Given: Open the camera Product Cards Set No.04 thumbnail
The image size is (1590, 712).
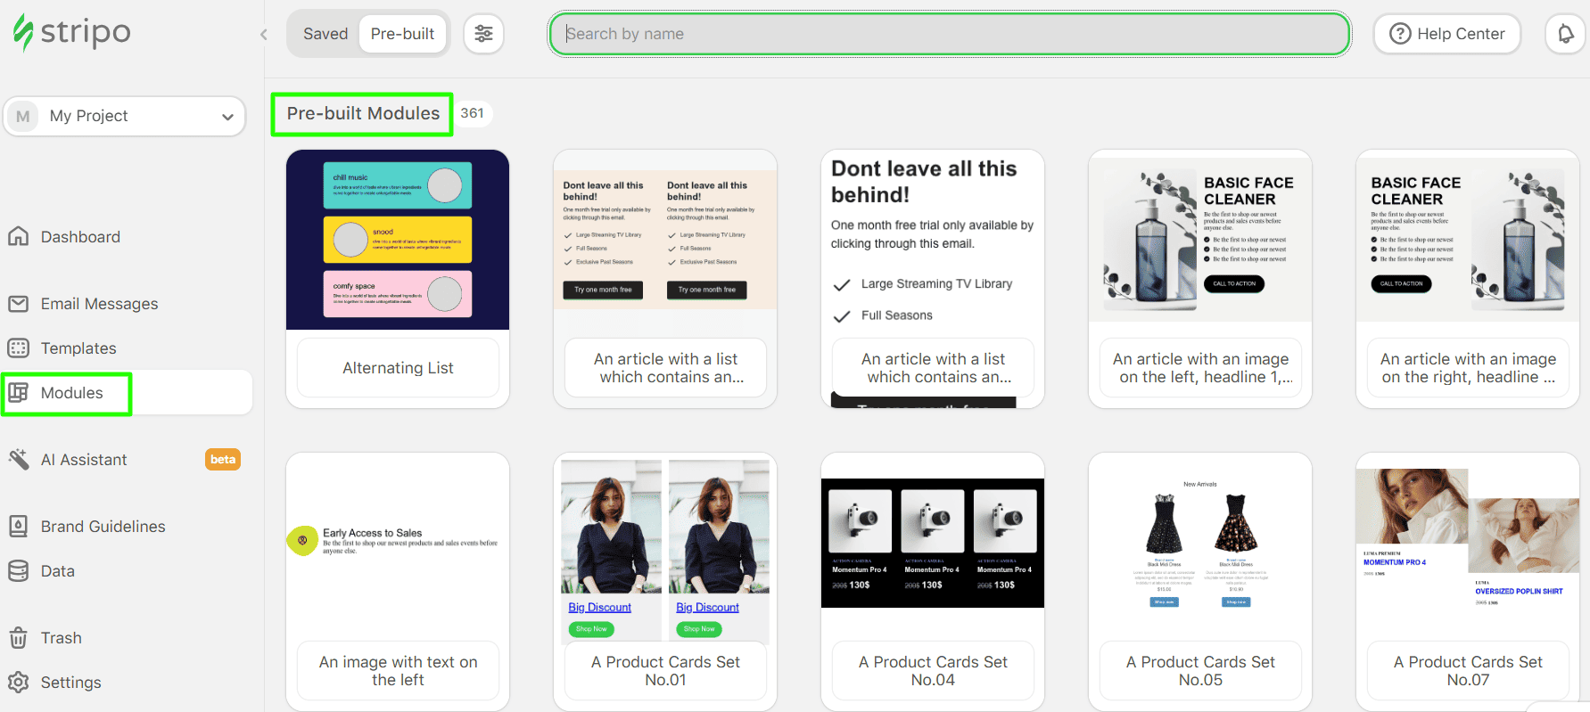Looking at the screenshot, I should 933,543.
